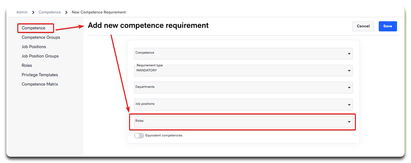Go to Job Positions in sidebar
Image resolution: width=411 pixels, height=163 pixels.
(34, 47)
